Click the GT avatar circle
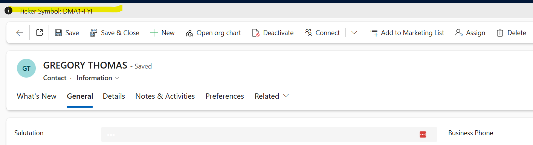The width and height of the screenshot is (533, 145). click(26, 69)
